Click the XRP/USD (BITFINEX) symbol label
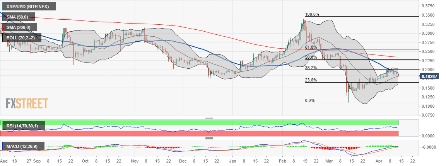Viewport: 446px width, 166px height. (29, 6)
